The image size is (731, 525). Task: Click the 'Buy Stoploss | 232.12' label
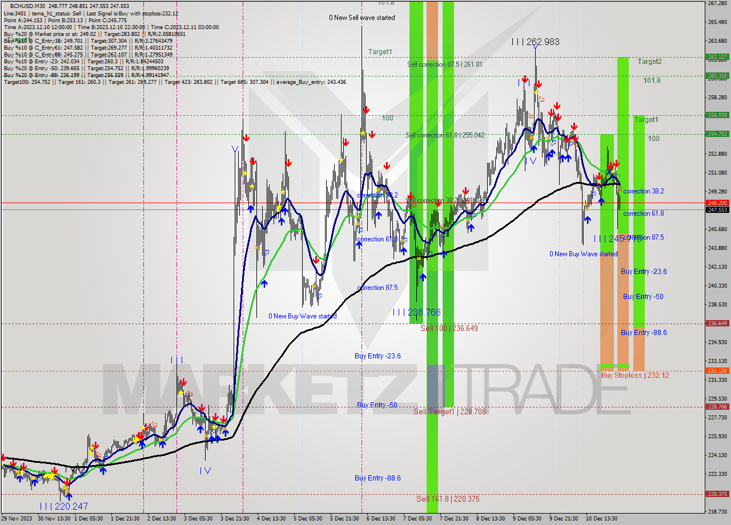tap(635, 375)
